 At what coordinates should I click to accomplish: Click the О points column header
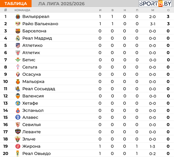(x=168, y=10)
